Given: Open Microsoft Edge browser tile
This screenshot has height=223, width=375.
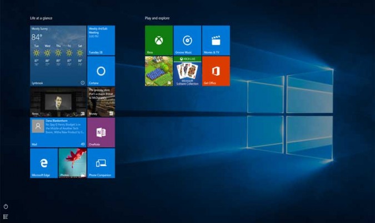Looking at the screenshot, I should (x=44, y=163).
